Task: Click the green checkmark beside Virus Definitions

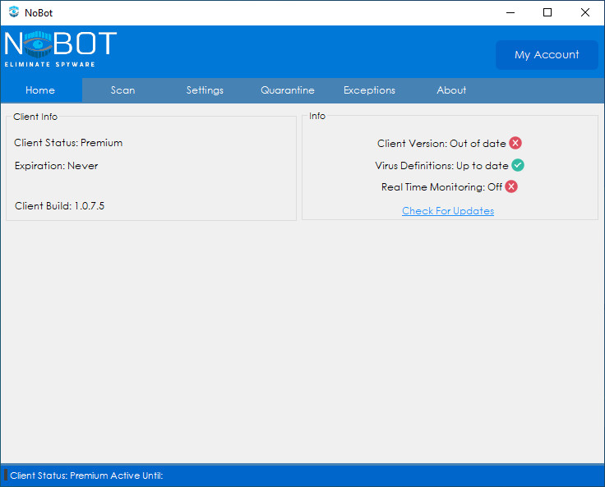Action: click(x=518, y=165)
